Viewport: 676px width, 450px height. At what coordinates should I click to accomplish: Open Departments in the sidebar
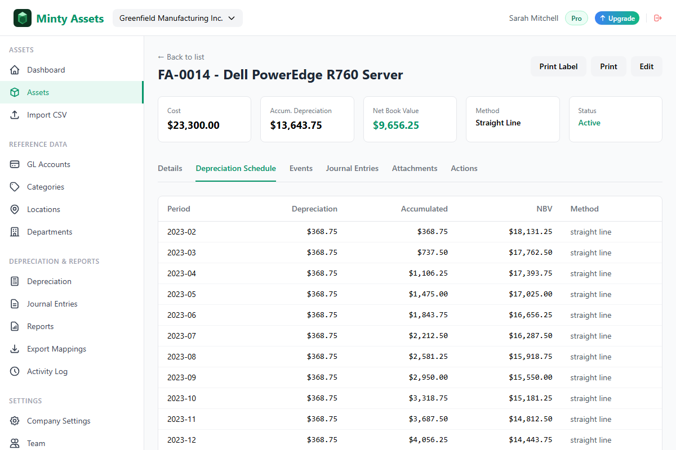pos(72,232)
